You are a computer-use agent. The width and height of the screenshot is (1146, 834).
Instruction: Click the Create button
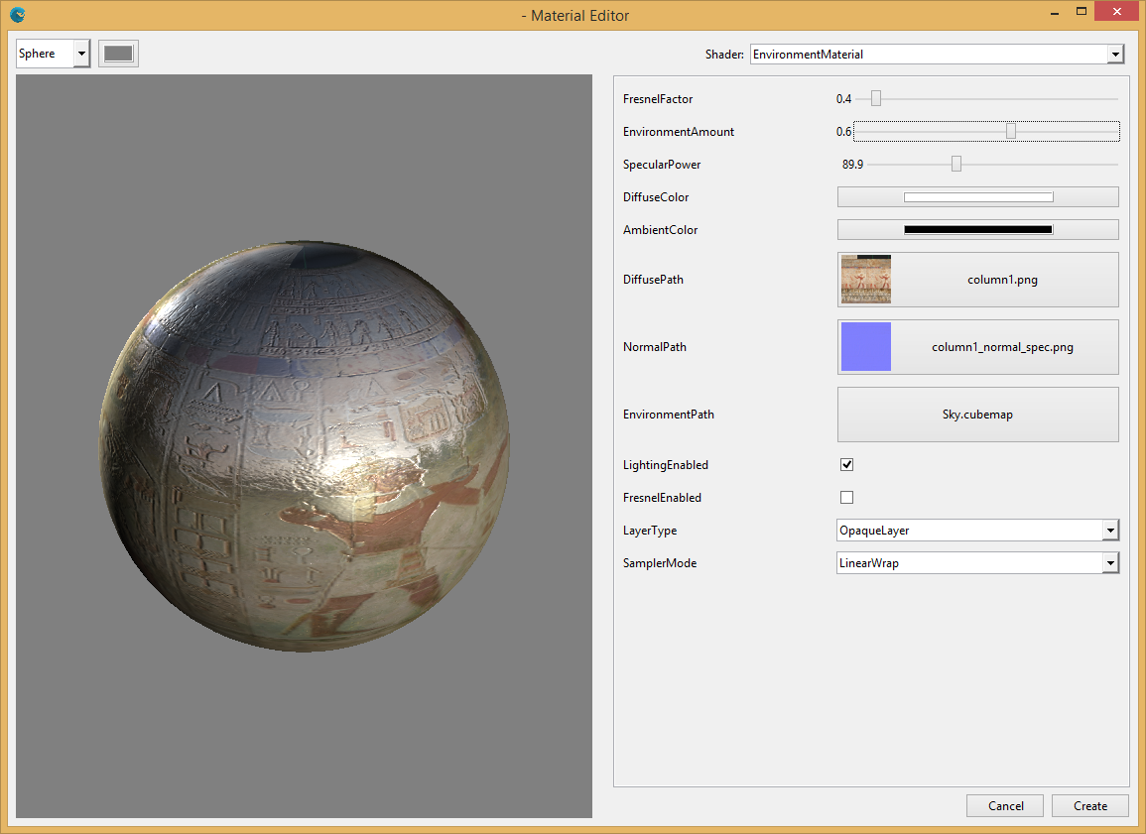[1090, 805]
